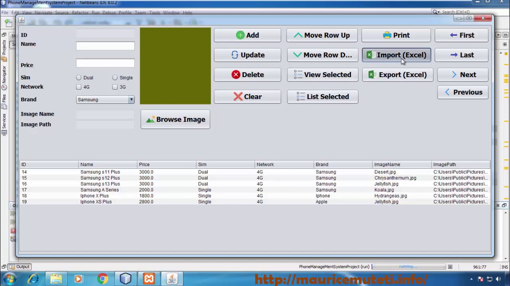
Task: Select the 'Samsung s11 Plus' row
Action: (255, 172)
